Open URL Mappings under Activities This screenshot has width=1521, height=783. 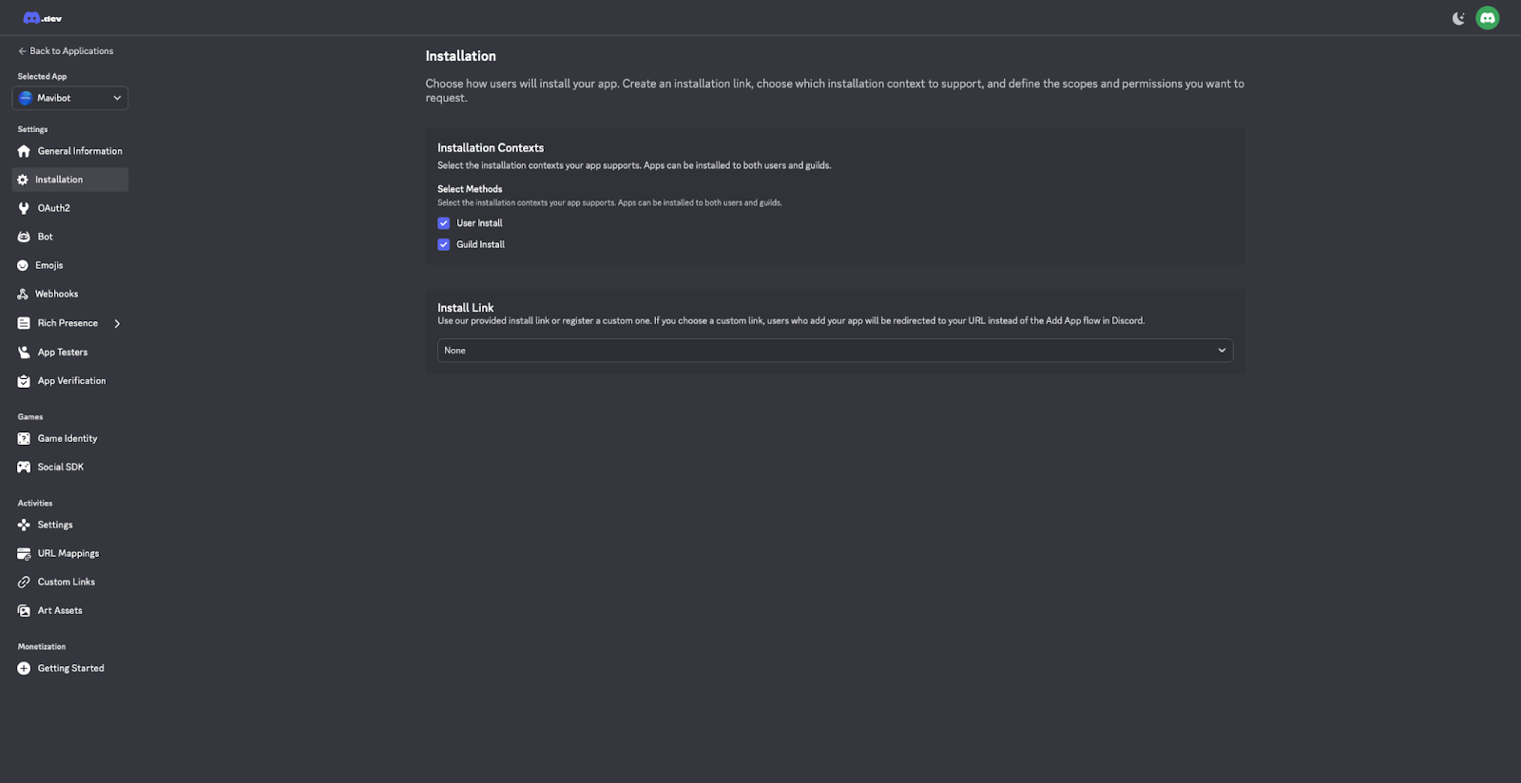pyautogui.click(x=67, y=554)
